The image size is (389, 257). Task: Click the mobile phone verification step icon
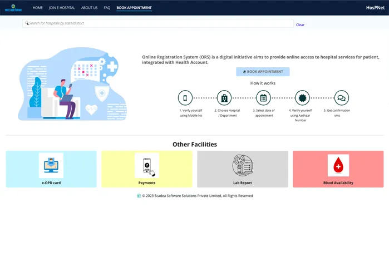185,98
